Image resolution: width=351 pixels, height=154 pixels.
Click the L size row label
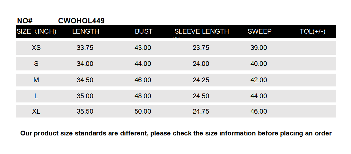36,96
